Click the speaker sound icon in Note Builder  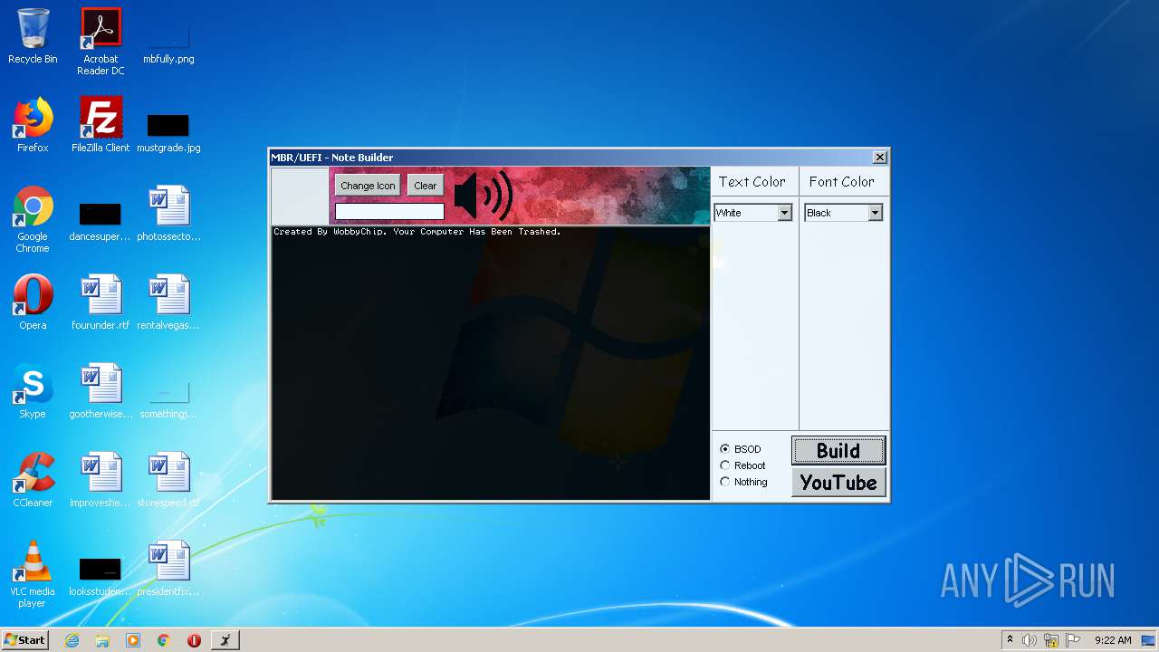click(x=484, y=195)
